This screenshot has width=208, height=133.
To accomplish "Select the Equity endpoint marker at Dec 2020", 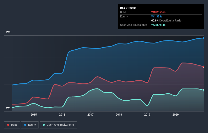I will pos(204,38).
